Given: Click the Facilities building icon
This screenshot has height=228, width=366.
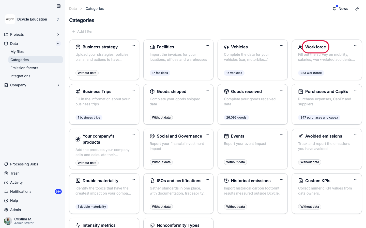Looking at the screenshot, I should pos(152,47).
